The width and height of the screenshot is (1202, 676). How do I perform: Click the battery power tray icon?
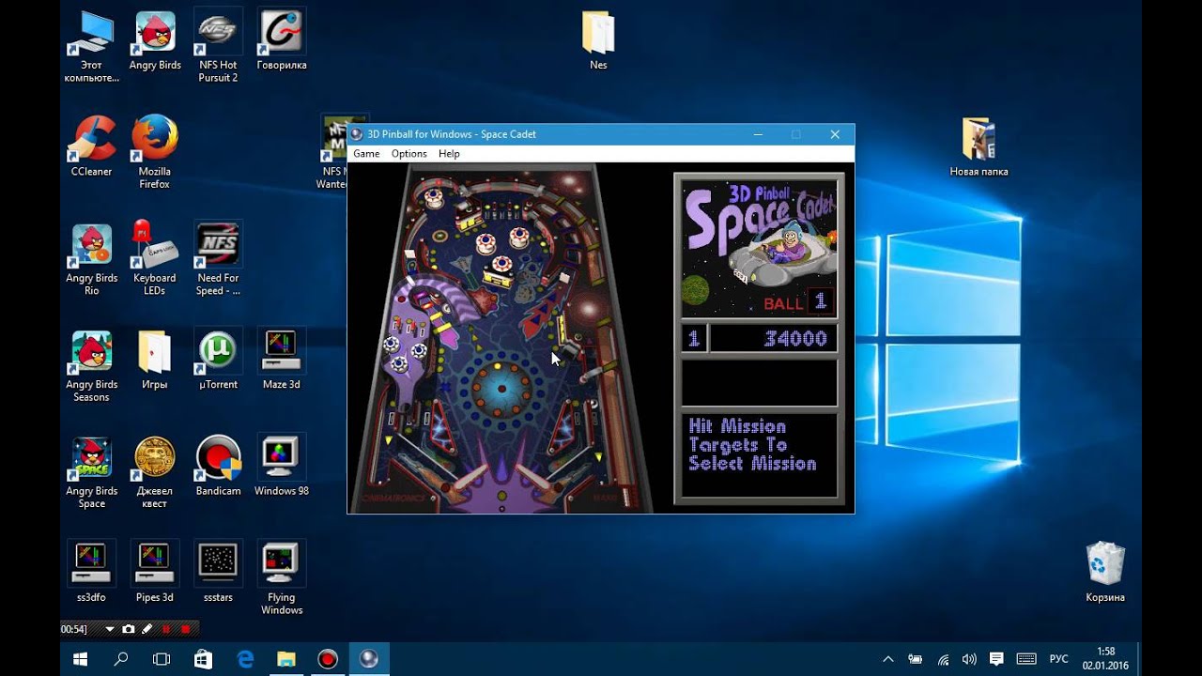pos(916,659)
